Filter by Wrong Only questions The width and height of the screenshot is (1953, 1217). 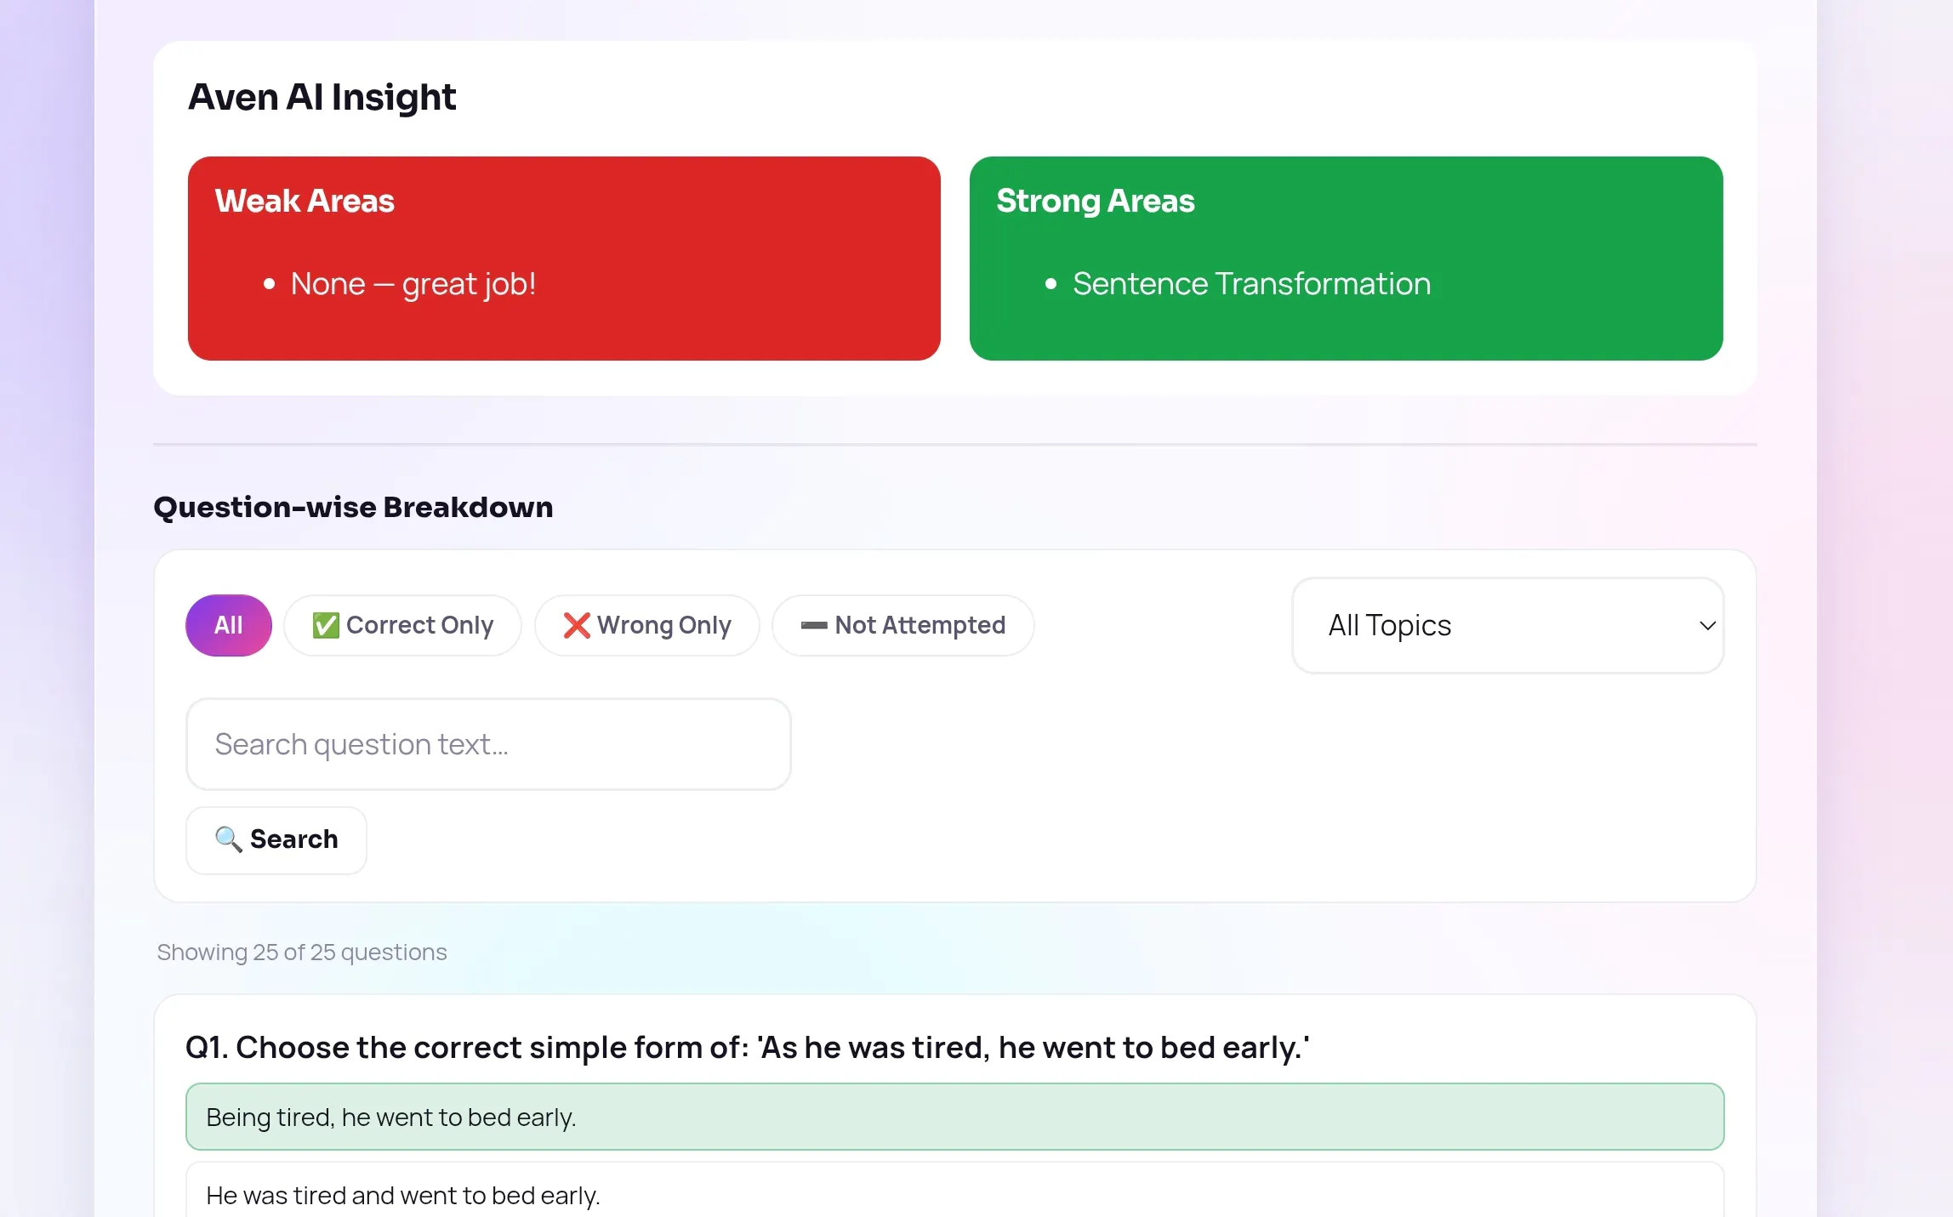646,625
